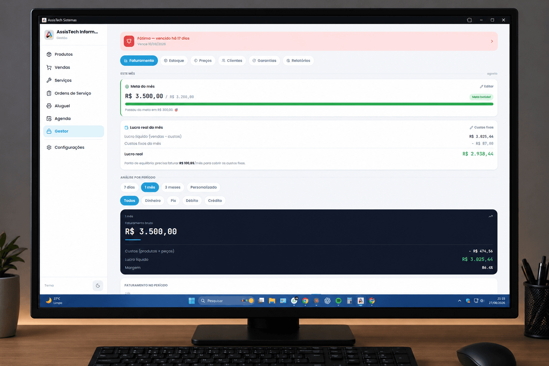Open Agenda calendar item in sidebar
Image resolution: width=549 pixels, height=366 pixels.
click(x=74, y=119)
